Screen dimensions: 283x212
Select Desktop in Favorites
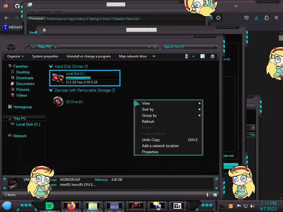tap(23, 72)
